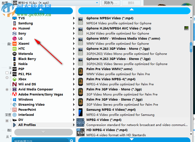195x142 pixels.
Task: Focus the profile search input field
Action: point(41,141)
